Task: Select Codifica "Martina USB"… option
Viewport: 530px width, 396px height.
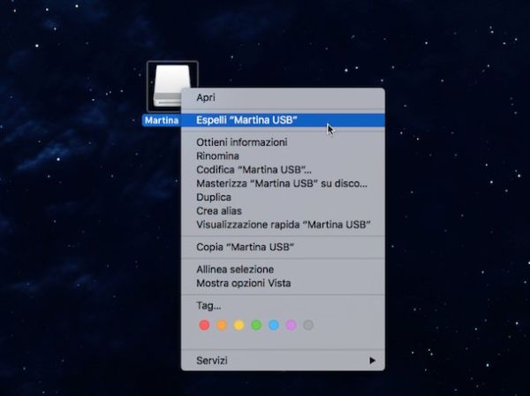Action: [283, 170]
